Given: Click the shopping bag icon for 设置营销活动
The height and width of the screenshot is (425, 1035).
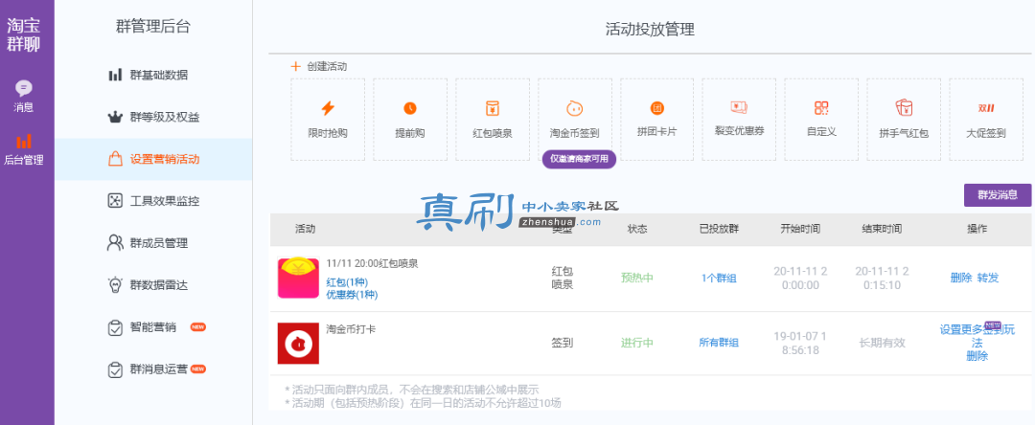Looking at the screenshot, I should click(115, 159).
